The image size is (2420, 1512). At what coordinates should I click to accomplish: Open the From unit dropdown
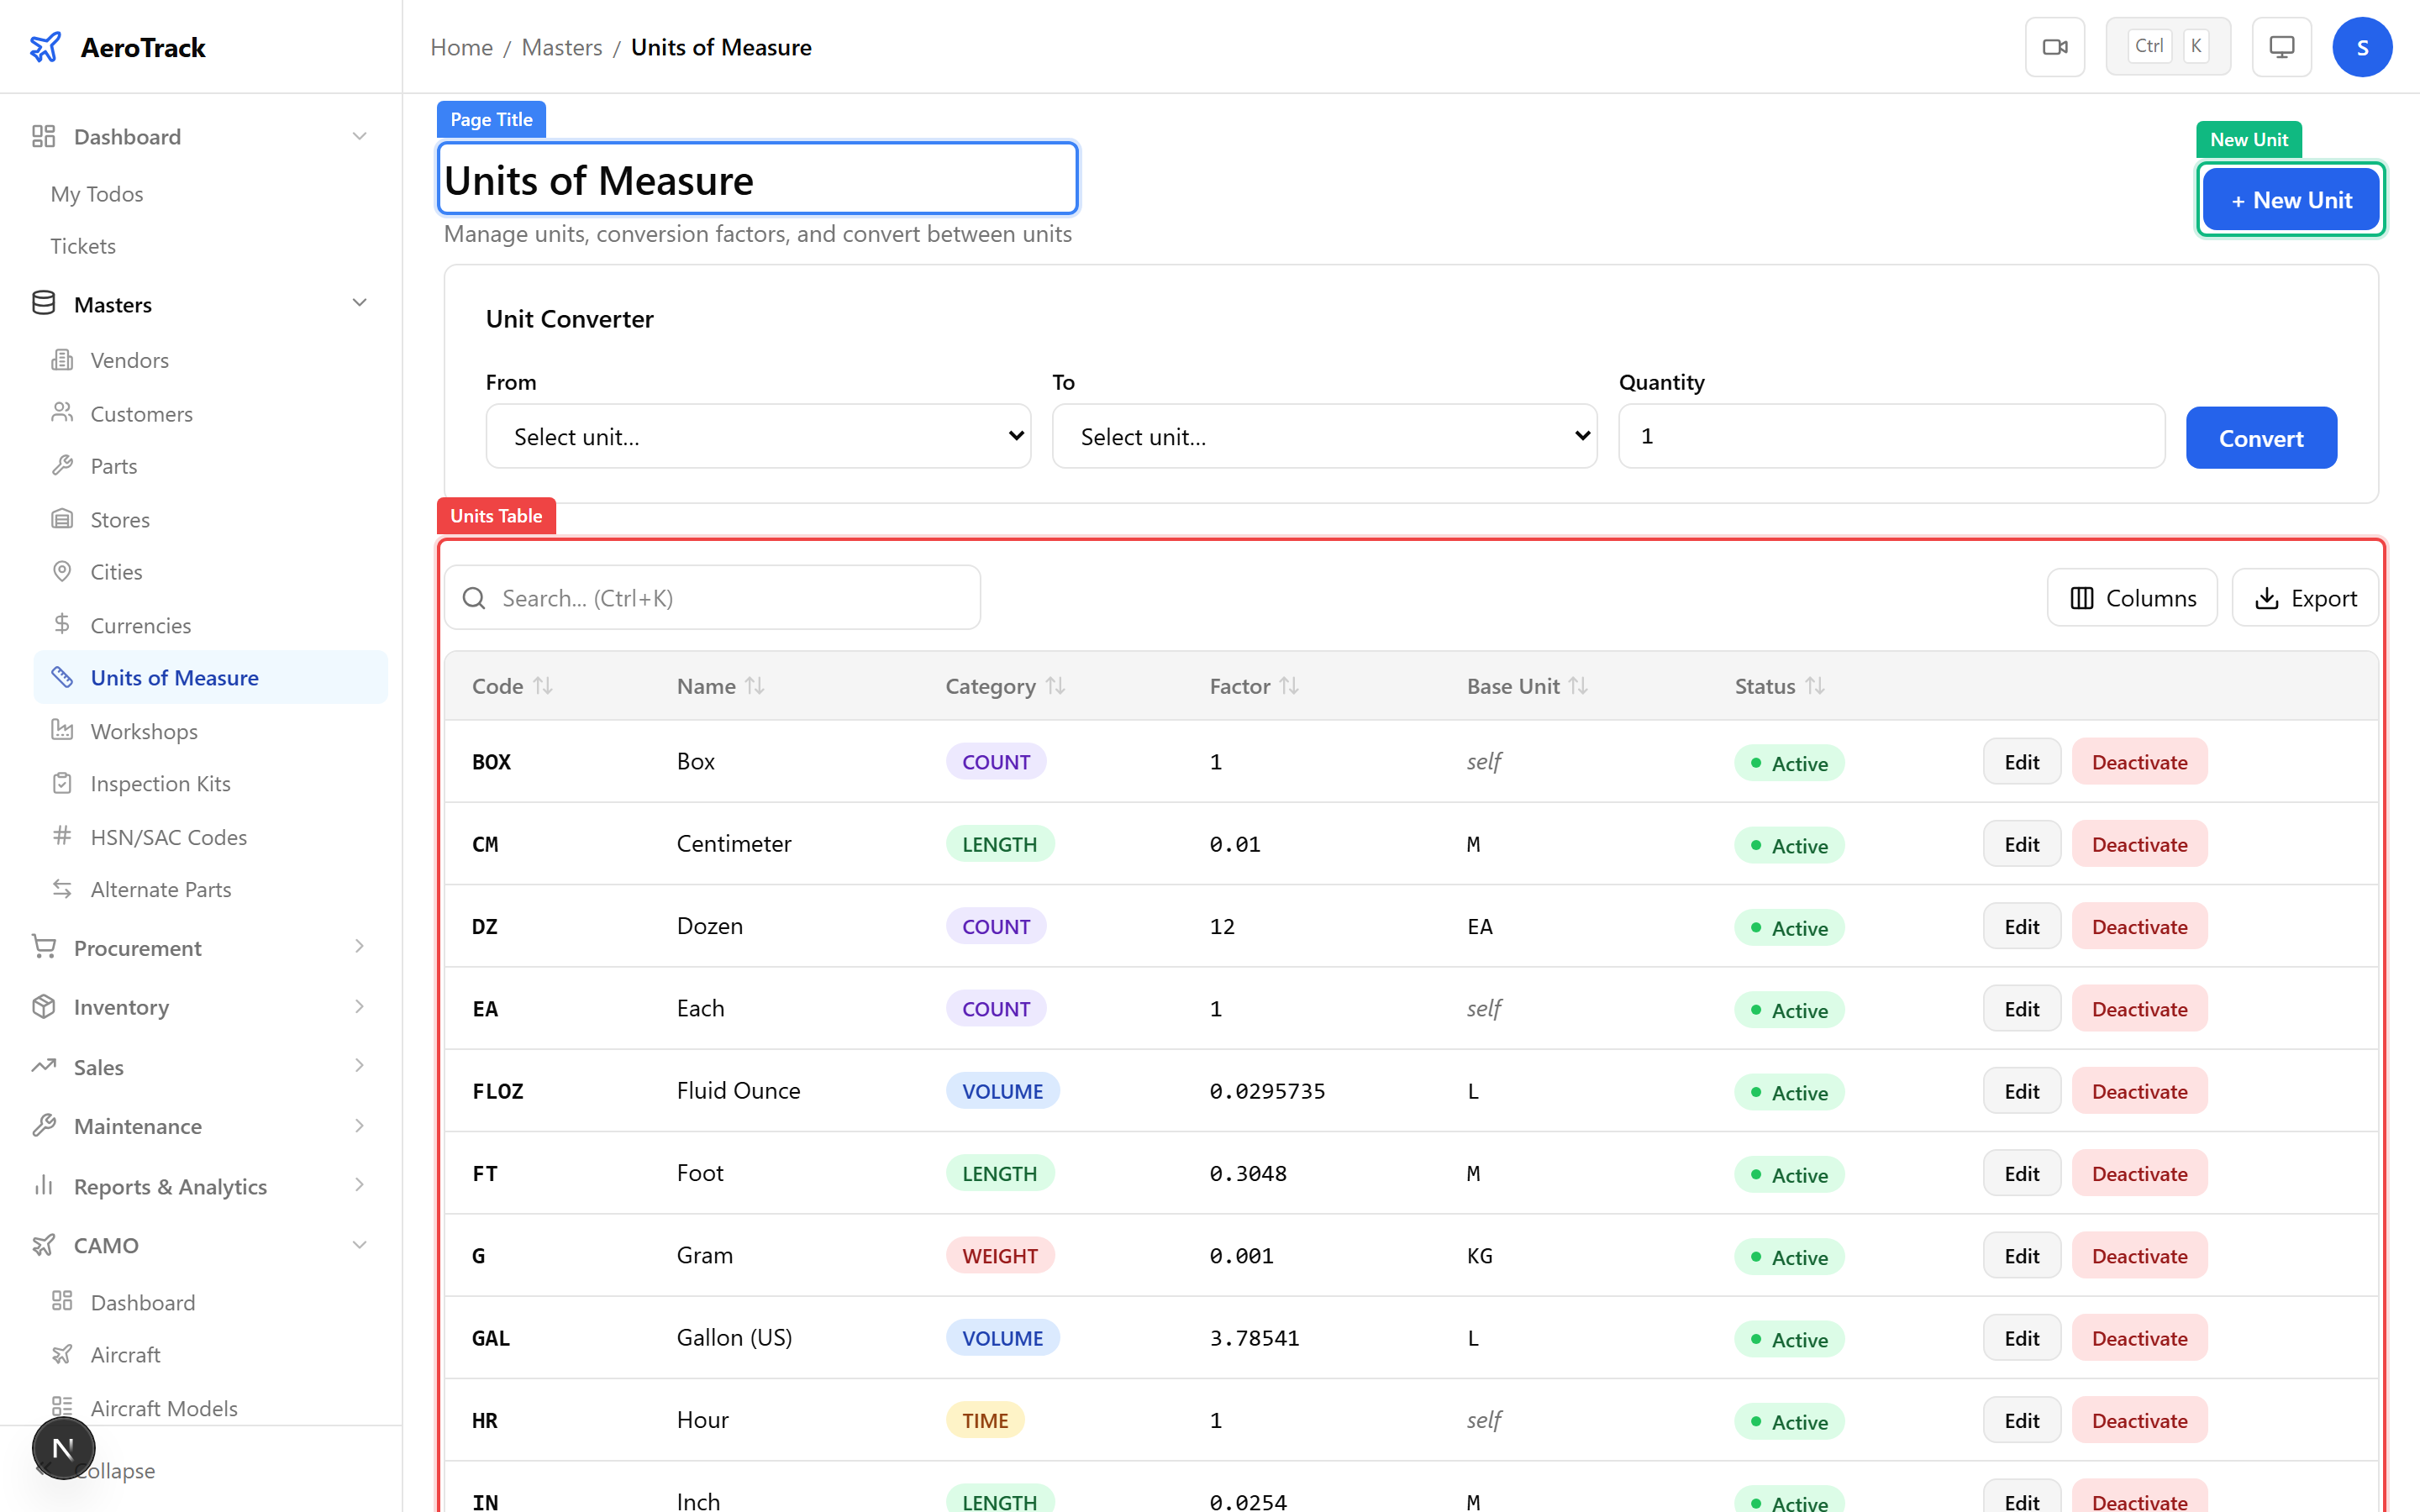pos(757,436)
